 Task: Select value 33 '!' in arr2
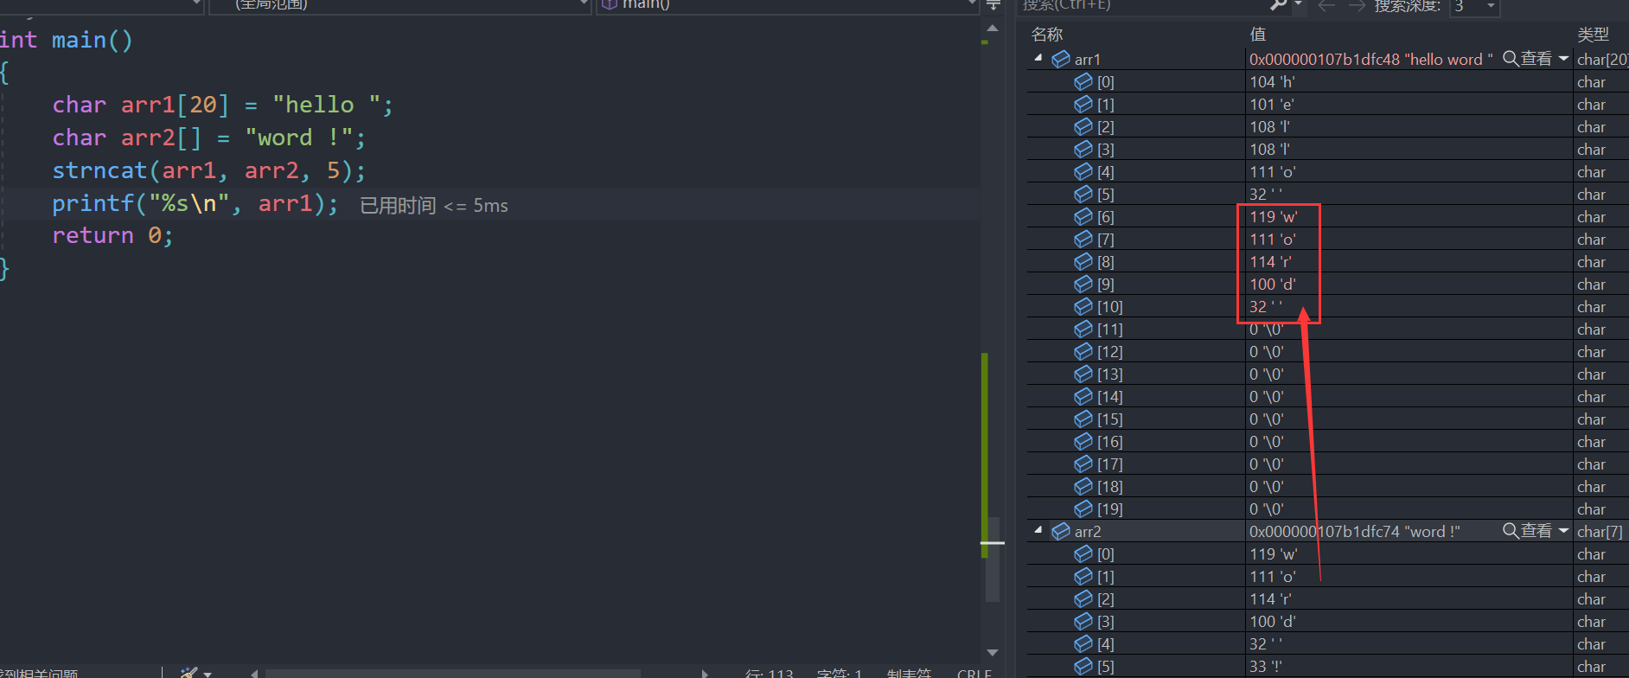pos(1266,666)
